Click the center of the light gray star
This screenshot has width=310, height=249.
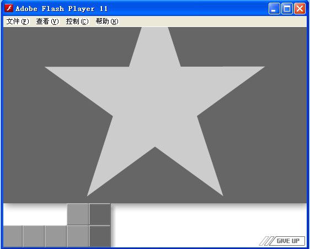(155, 111)
